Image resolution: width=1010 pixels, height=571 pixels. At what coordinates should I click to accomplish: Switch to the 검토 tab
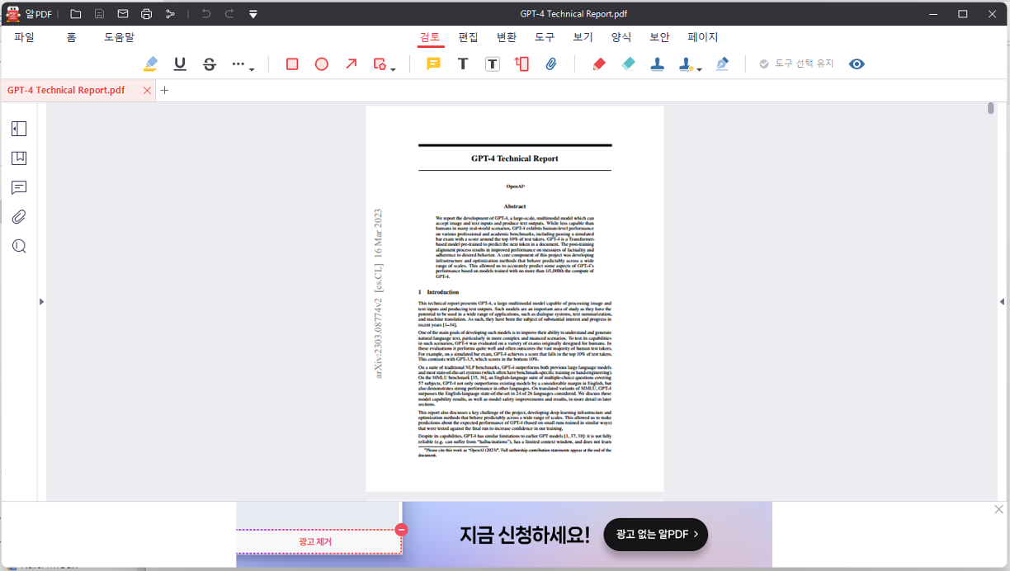[430, 37]
